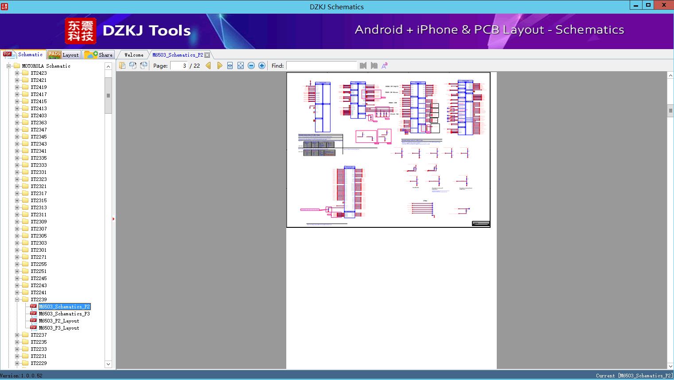674x380 pixels.
Task: Click the XT2239 folder icon
Action: point(25,299)
